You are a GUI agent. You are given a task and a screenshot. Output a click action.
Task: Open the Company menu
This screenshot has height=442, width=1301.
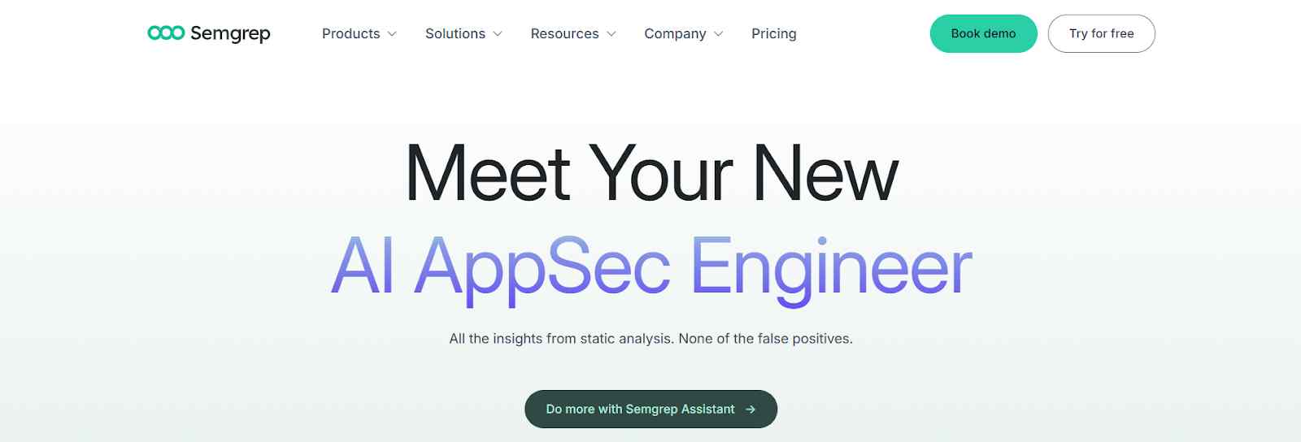point(675,33)
